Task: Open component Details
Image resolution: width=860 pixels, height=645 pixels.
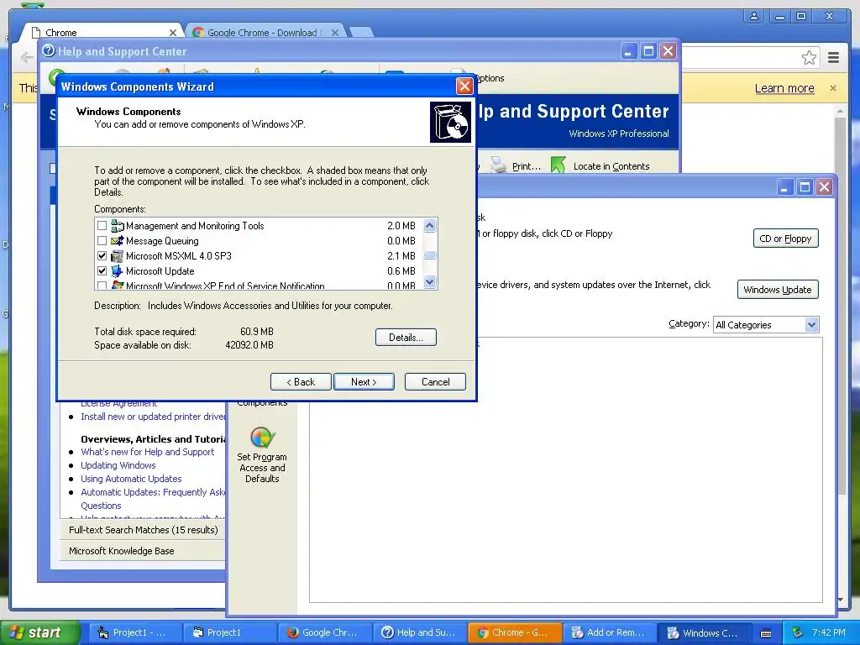Action: click(x=406, y=338)
